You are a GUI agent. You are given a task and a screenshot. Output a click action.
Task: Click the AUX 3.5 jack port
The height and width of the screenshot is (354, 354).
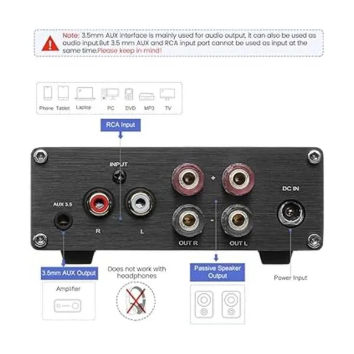tap(63, 220)
